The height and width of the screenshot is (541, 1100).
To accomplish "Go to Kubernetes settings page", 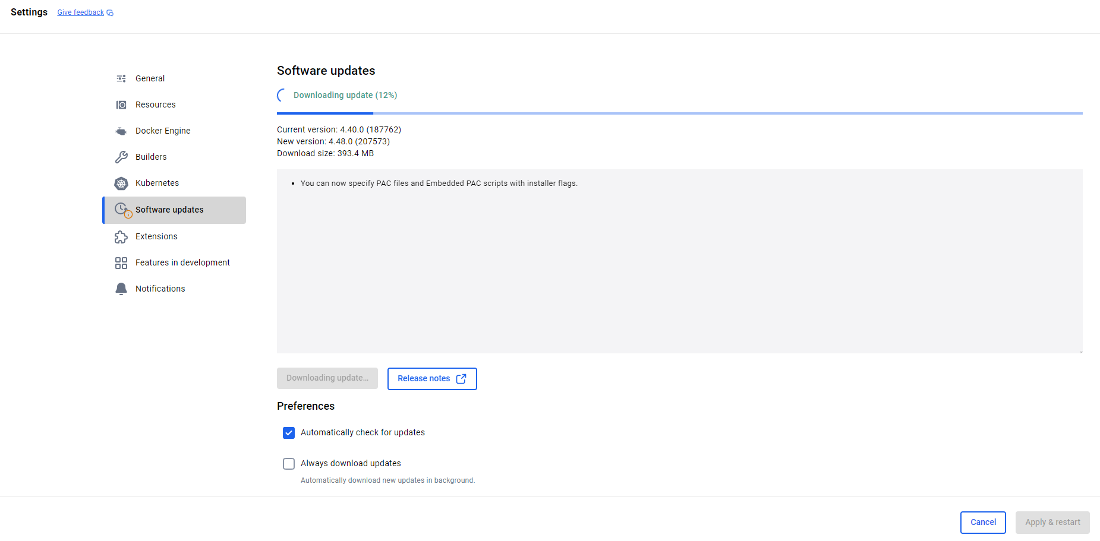I will pos(157,183).
